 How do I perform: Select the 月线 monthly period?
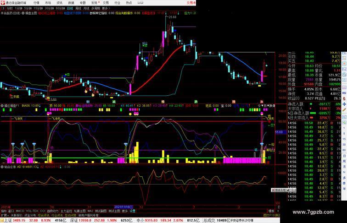[86, 8]
